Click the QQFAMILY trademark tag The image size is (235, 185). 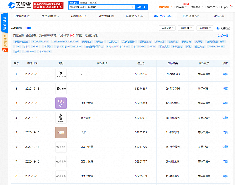pyautogui.click(x=44, y=52)
